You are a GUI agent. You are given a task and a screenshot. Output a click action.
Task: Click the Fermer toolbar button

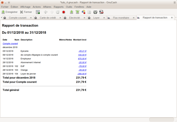26,12
